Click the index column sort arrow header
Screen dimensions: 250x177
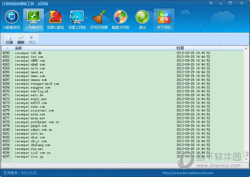pos(7,48)
